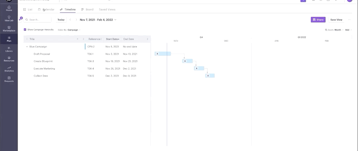Image resolution: width=358 pixels, height=151 pixels.
Task: Open the Library section
Action: click(x=9, y=49)
